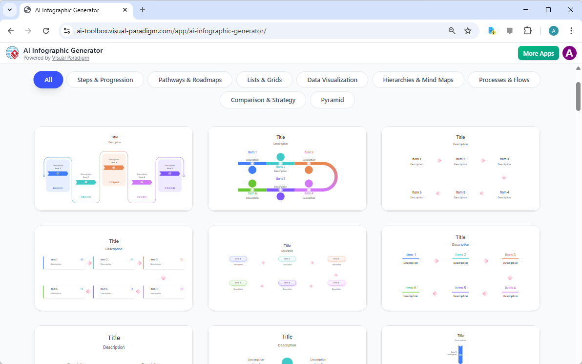The height and width of the screenshot is (364, 582).
Task: Click the page scrollbar on the right
Action: point(579,95)
